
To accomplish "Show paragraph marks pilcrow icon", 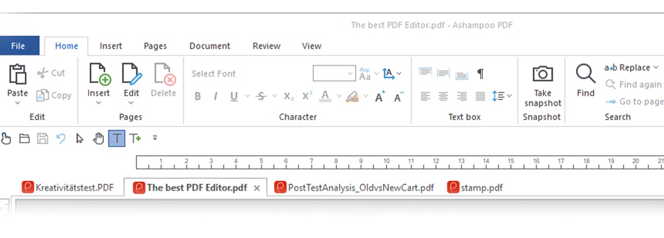I will [x=480, y=74].
